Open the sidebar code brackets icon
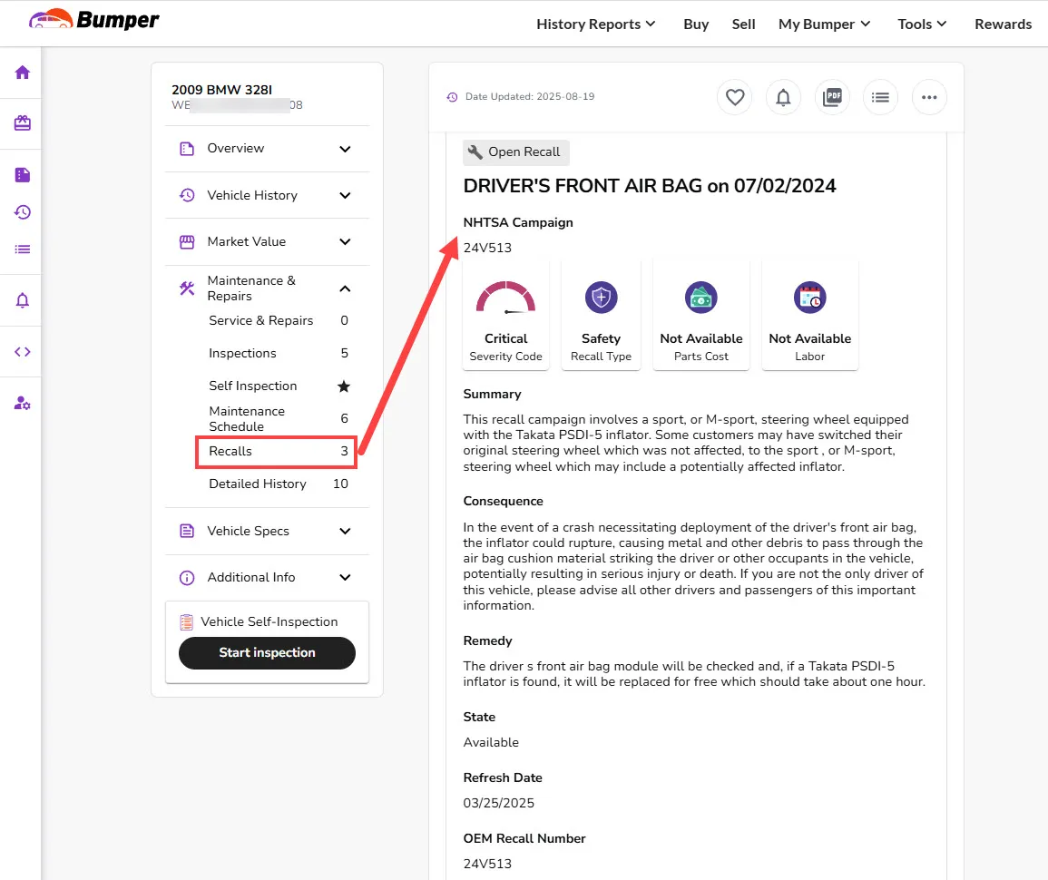This screenshot has width=1048, height=880. [23, 352]
